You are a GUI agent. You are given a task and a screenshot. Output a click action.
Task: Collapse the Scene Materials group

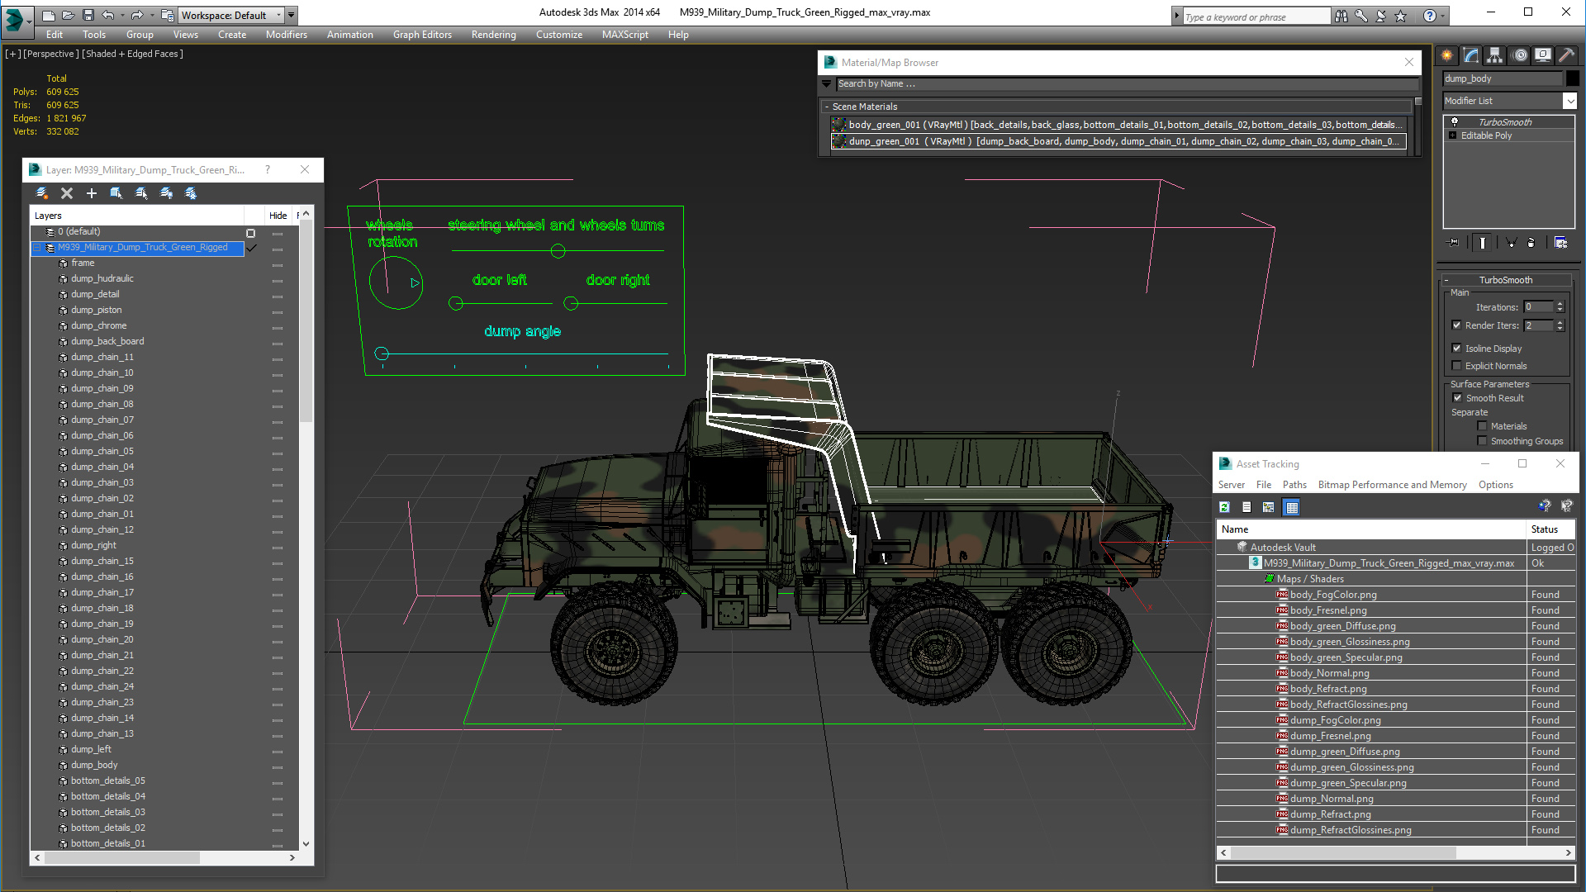pyautogui.click(x=827, y=107)
